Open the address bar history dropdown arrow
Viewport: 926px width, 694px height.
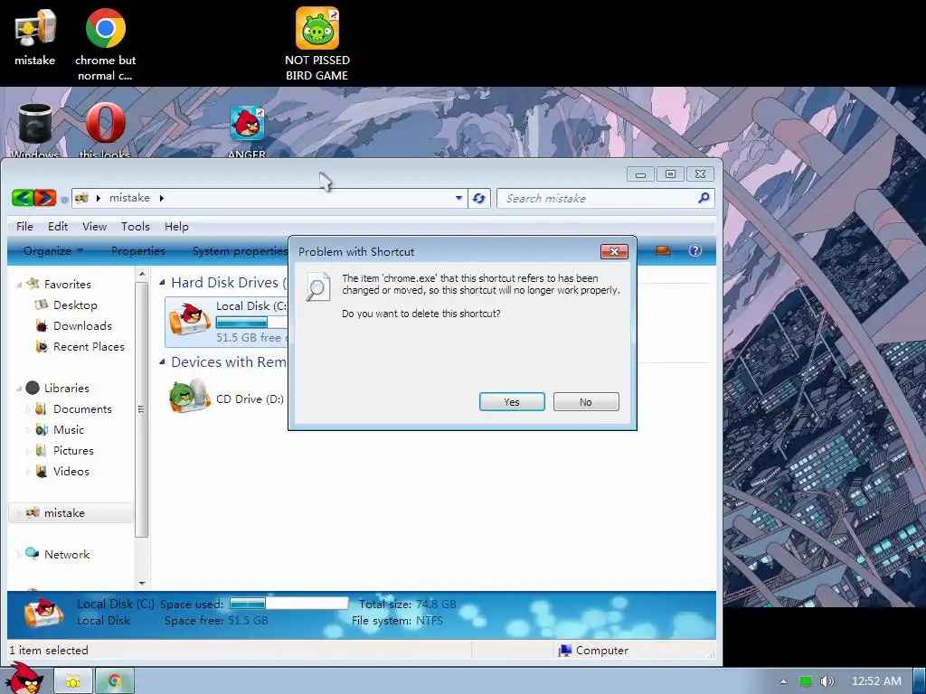pyautogui.click(x=458, y=198)
